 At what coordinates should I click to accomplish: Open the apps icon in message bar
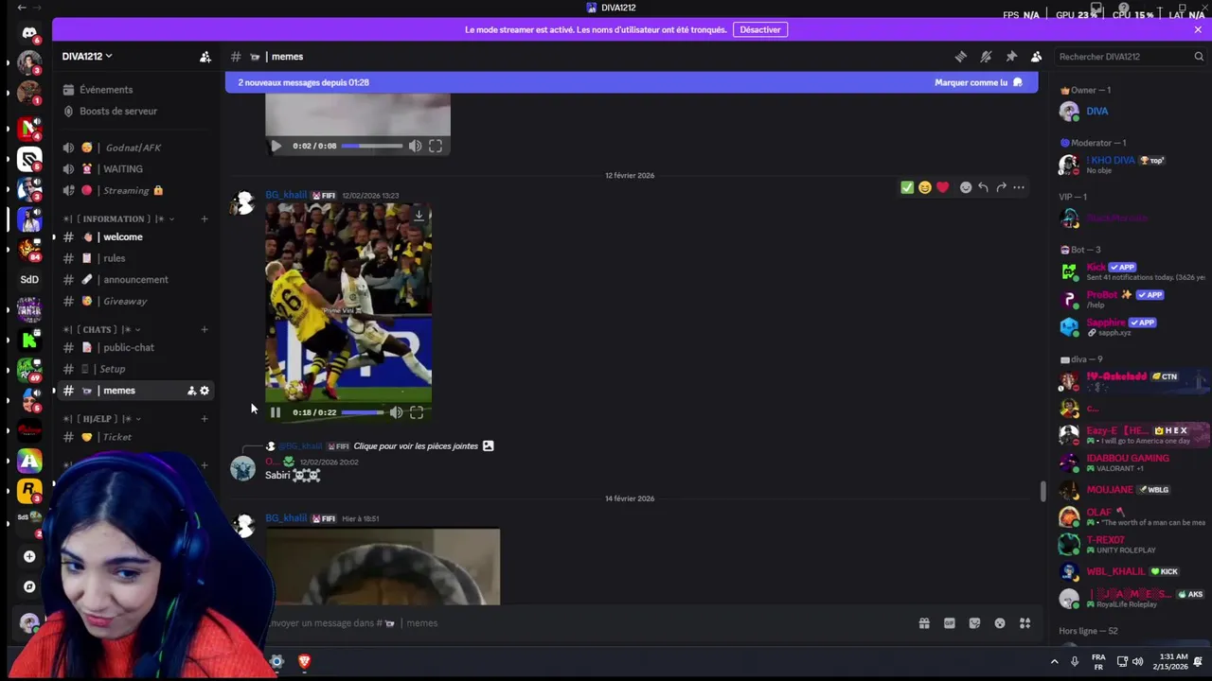pos(1025,623)
